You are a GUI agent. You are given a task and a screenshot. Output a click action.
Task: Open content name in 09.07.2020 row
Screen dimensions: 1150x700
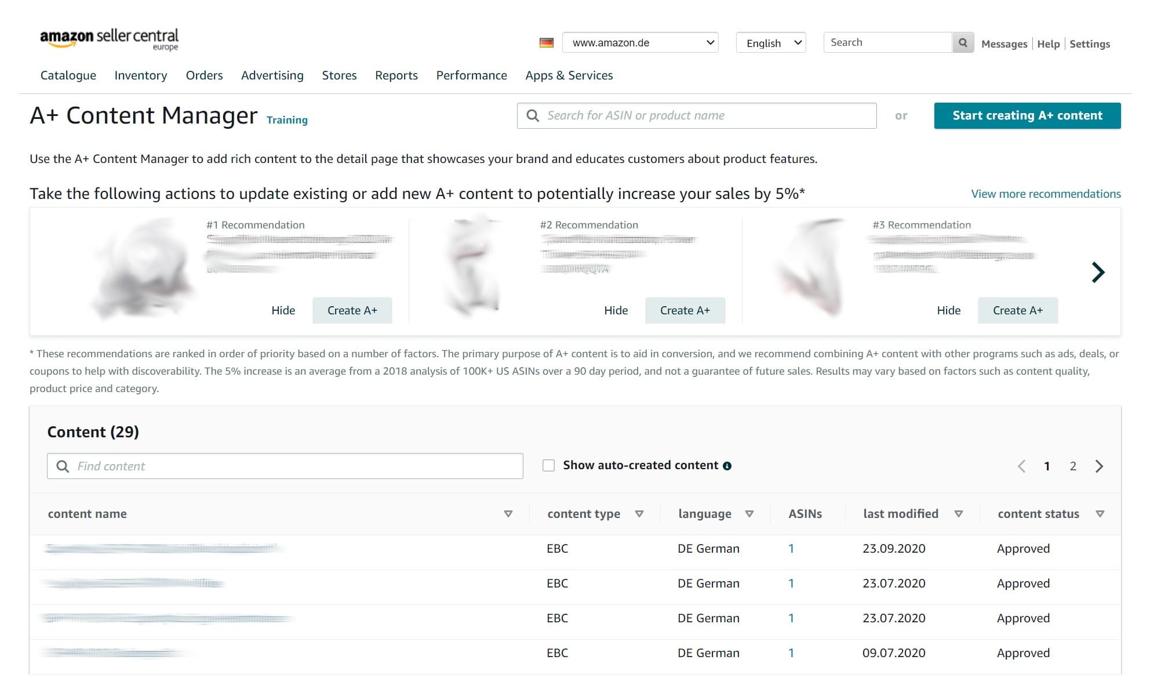114,653
